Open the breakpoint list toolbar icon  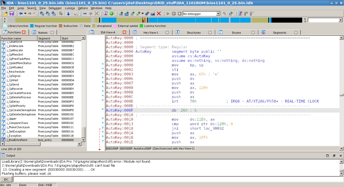(x=240, y=14)
